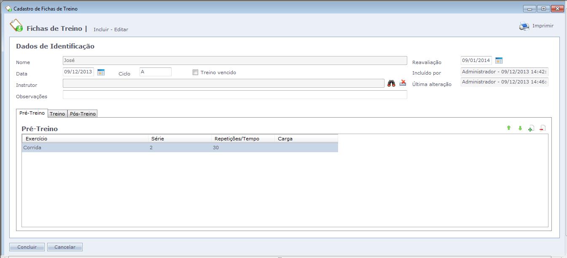This screenshot has height=258, width=567.
Task: Open the calendar picker beside the Data field
Action: [x=101, y=72]
